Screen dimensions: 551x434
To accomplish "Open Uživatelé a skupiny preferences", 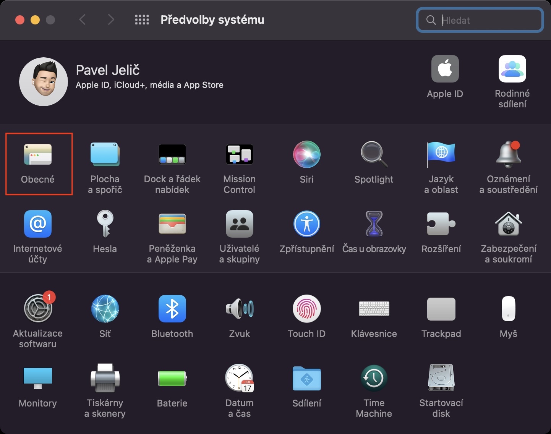I will coord(240,237).
